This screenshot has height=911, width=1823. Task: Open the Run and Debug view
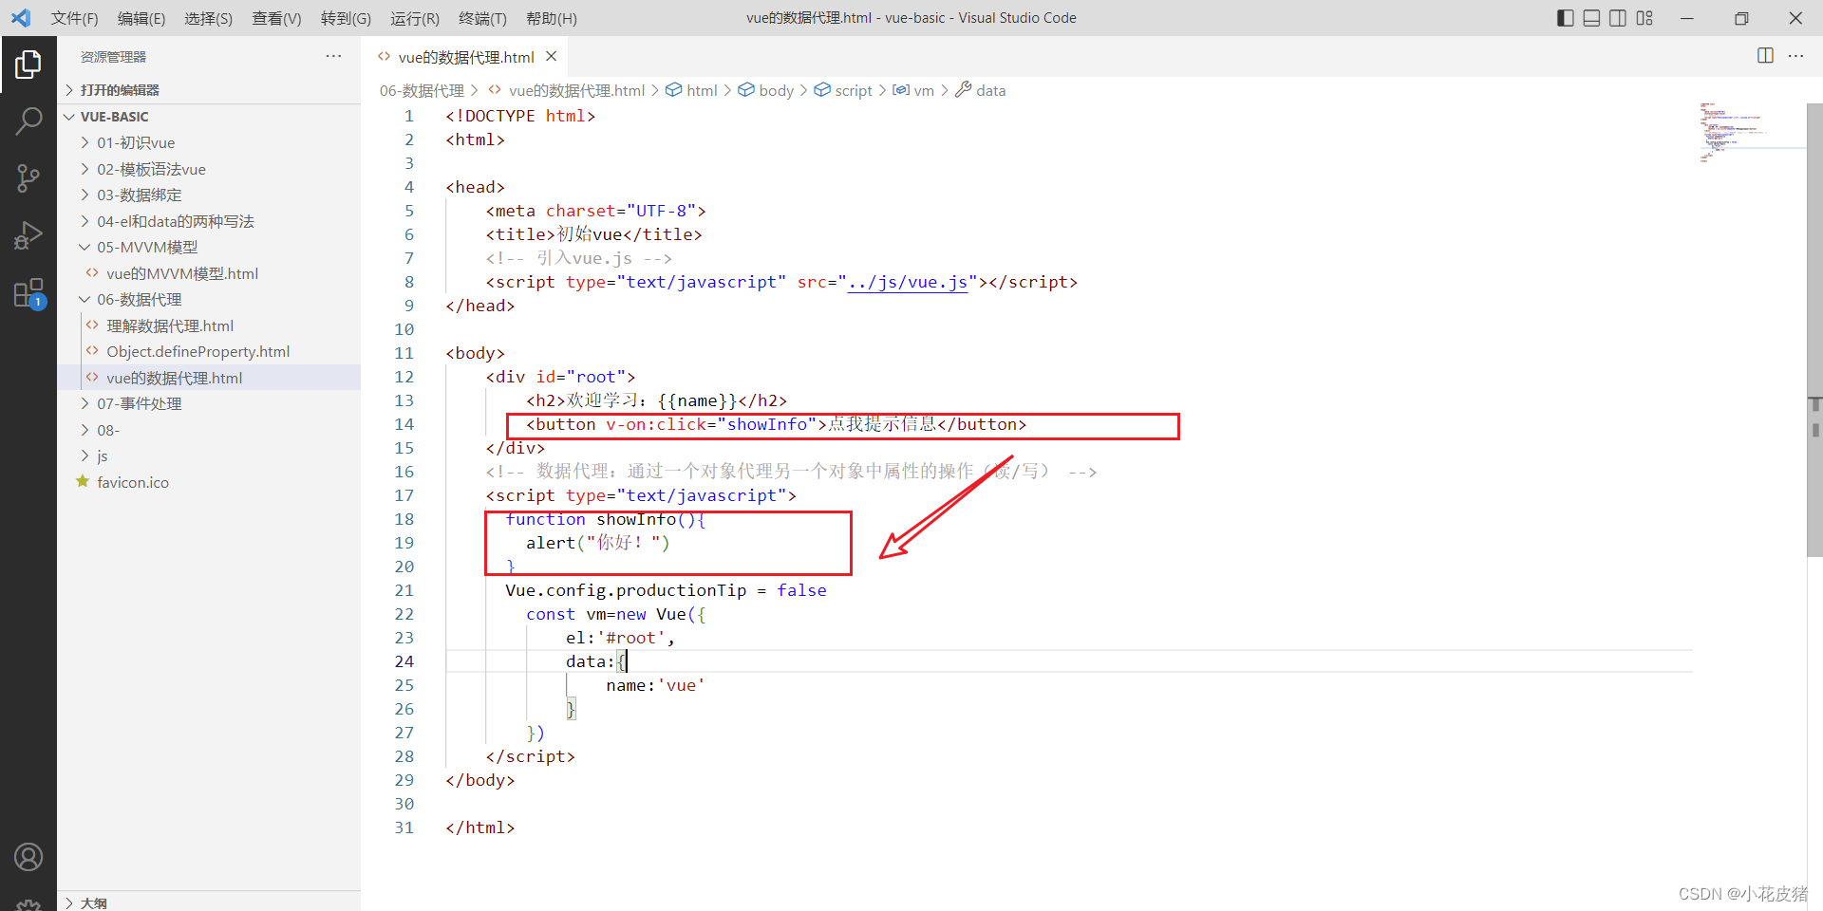click(x=28, y=234)
